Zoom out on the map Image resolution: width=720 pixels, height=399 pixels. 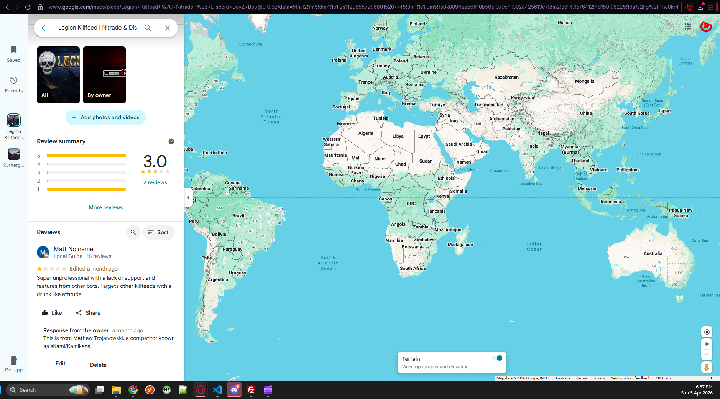(x=707, y=355)
